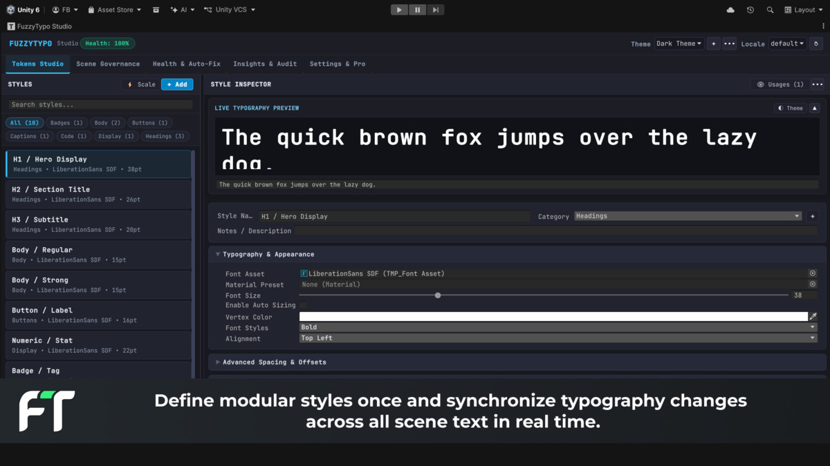Select H3 / Subtitle style
This screenshot has height=466, width=830.
coord(98,224)
